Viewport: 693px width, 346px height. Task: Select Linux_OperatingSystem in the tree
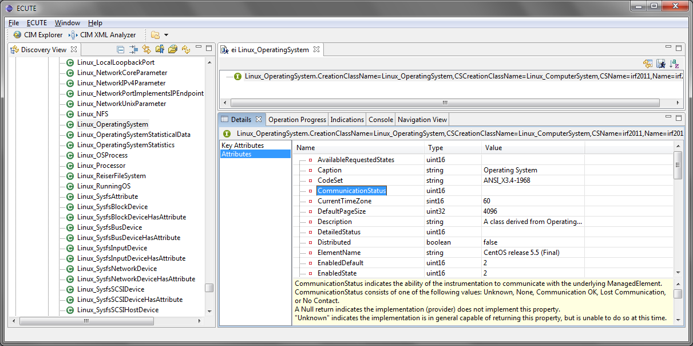point(113,124)
